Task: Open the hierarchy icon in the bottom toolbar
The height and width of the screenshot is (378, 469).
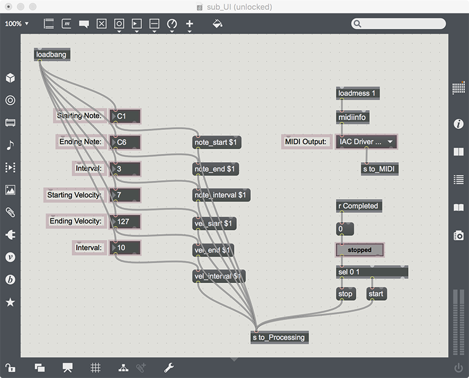Action: pos(123,367)
